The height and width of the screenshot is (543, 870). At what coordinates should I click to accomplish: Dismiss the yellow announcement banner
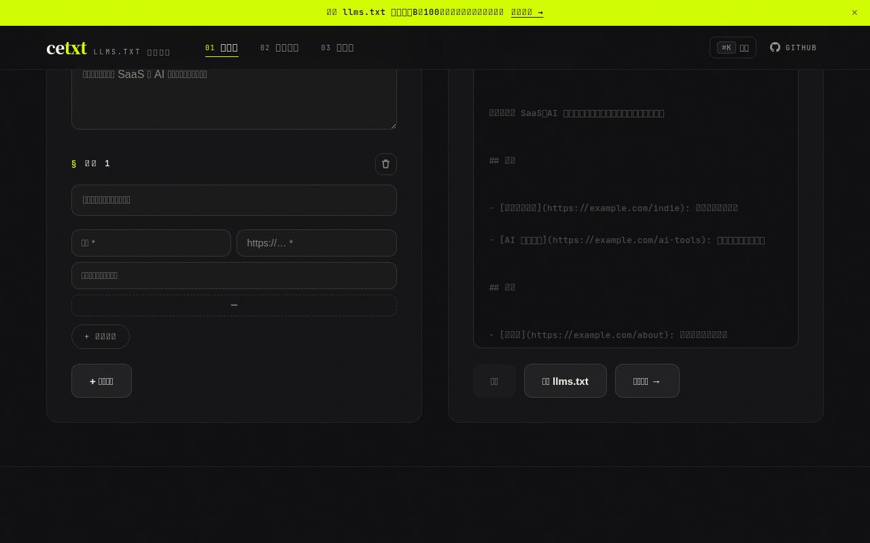coord(854,12)
